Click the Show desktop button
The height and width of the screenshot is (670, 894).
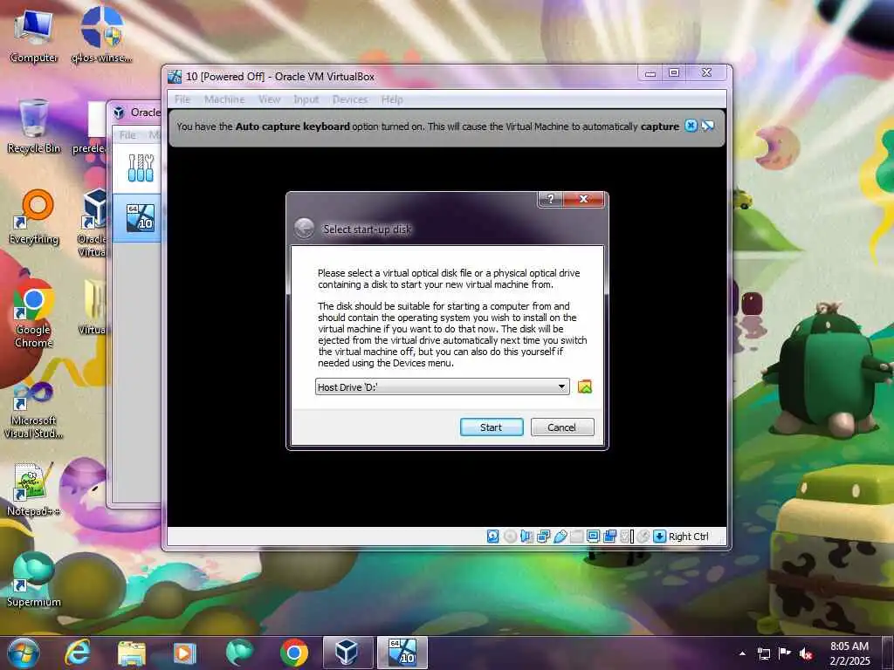click(x=888, y=653)
